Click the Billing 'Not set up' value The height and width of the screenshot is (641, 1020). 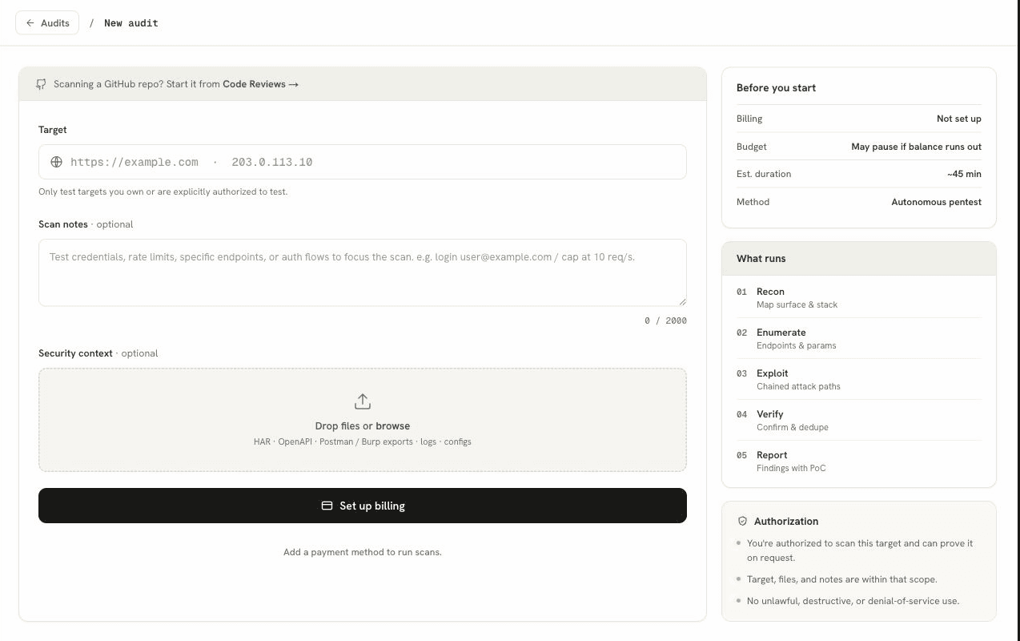click(x=958, y=119)
